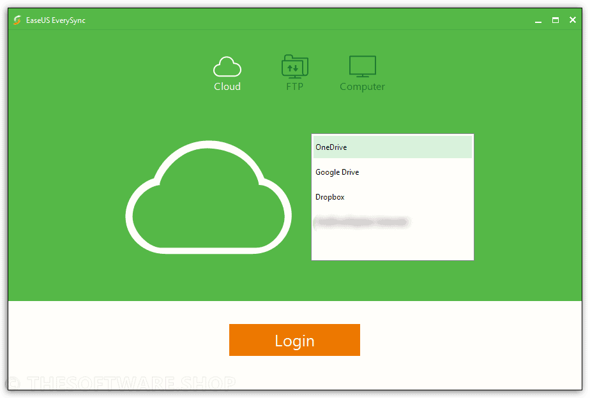
Task: Click the orange Login button
Action: (294, 340)
